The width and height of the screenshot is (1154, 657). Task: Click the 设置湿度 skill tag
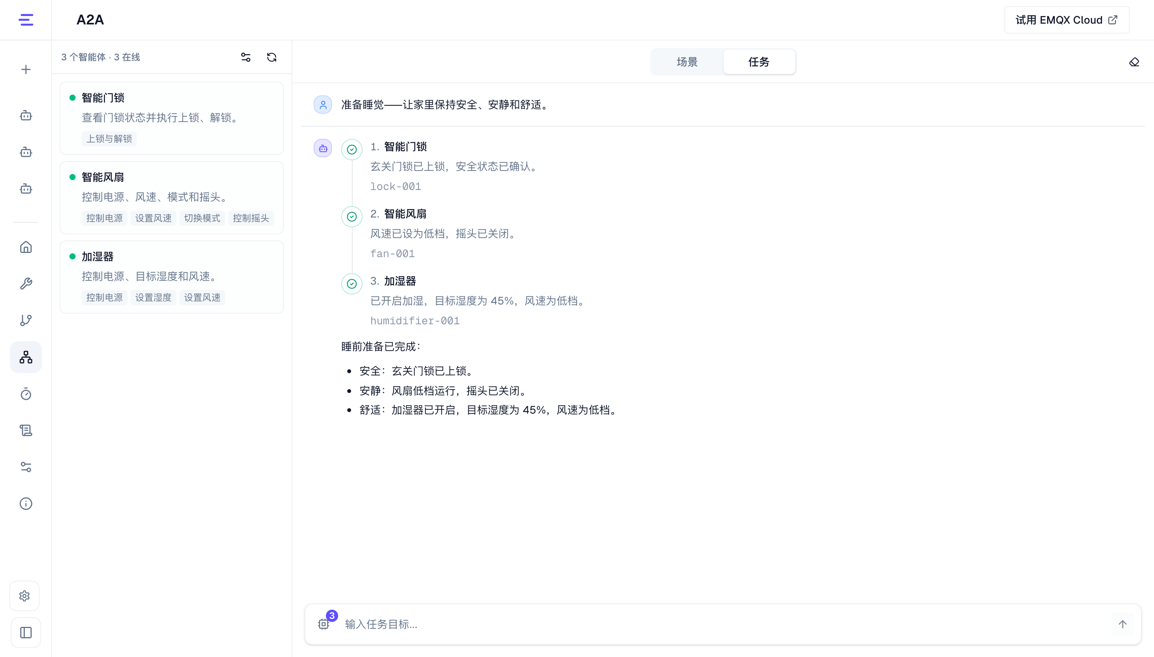click(153, 297)
